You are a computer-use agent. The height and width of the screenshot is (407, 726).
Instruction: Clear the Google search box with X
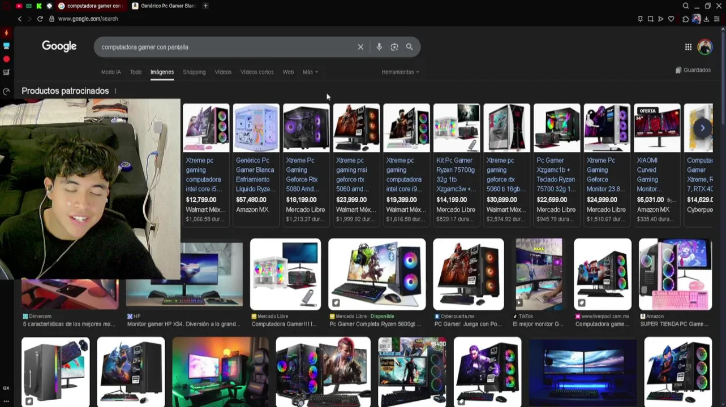pyautogui.click(x=360, y=47)
